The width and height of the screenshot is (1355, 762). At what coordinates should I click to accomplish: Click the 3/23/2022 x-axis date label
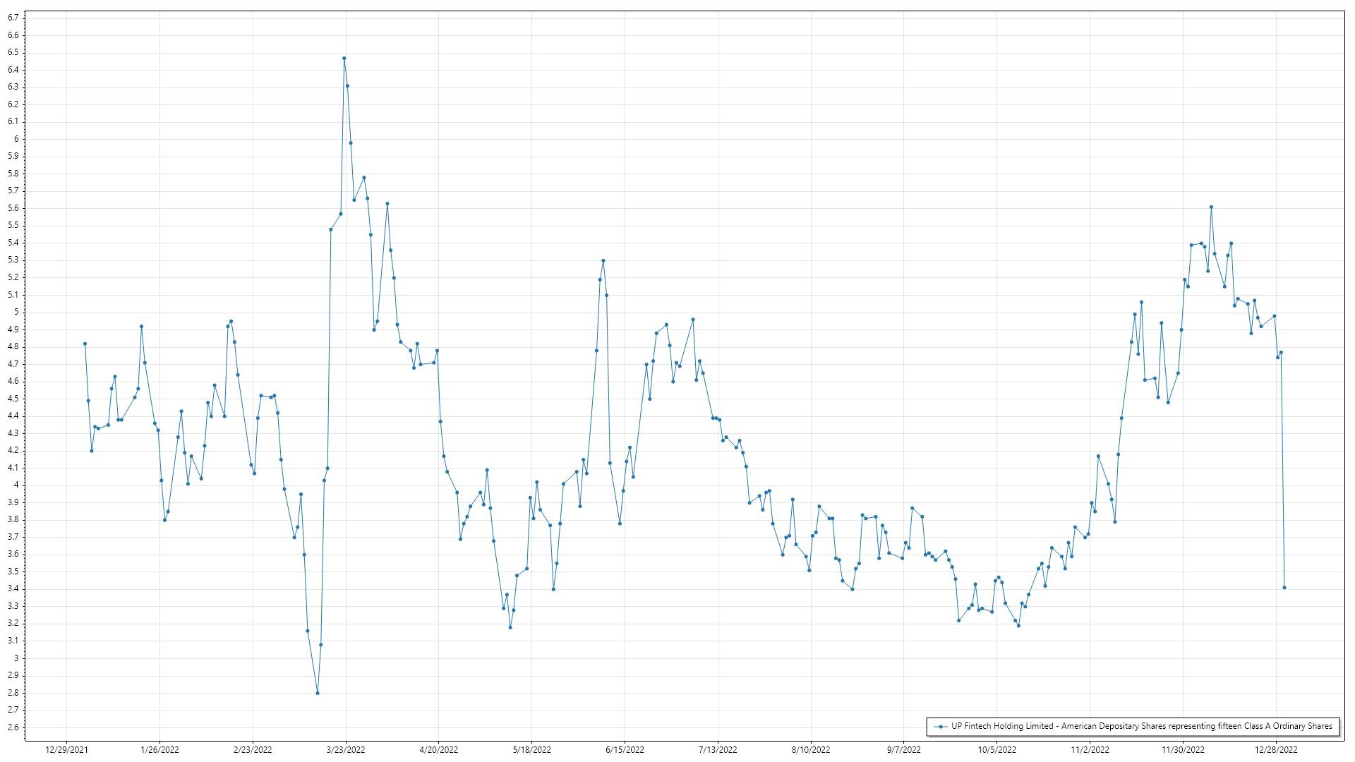click(x=346, y=750)
